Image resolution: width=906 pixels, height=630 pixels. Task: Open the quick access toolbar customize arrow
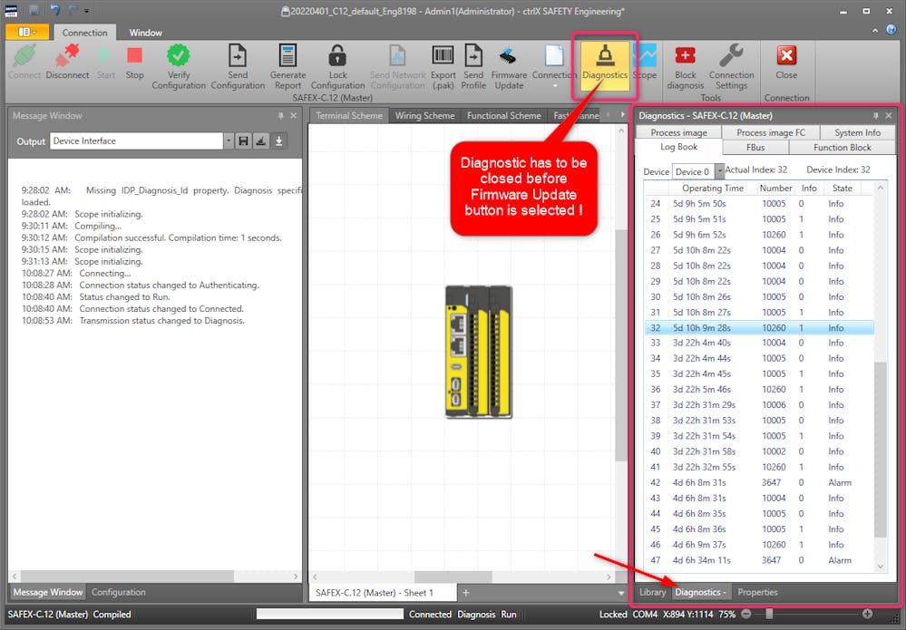click(x=87, y=10)
